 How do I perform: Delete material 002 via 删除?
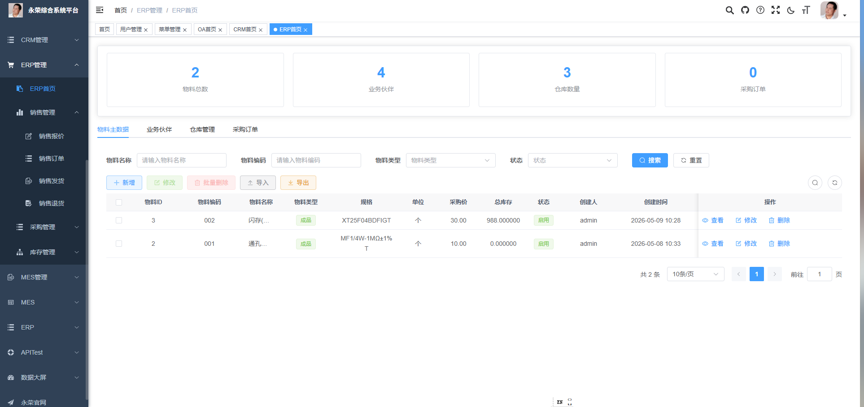coord(779,220)
